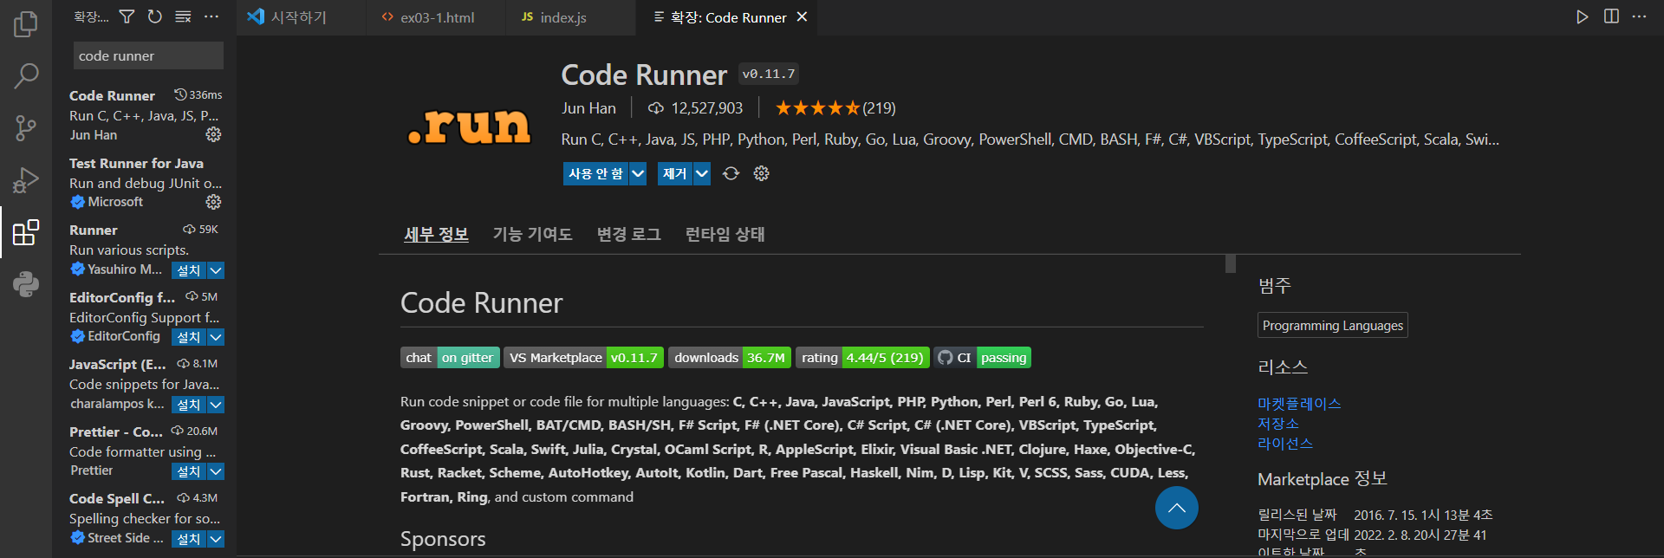The height and width of the screenshot is (558, 1664).
Task: Filter extensions with the funnel icon
Action: (x=127, y=16)
